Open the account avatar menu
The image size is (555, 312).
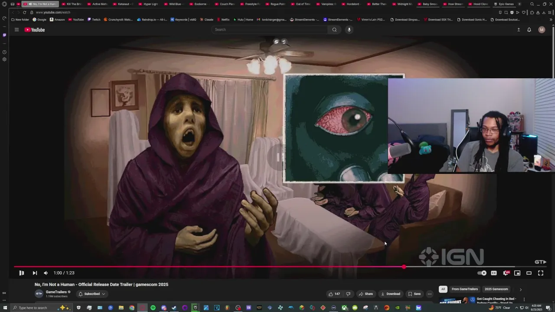[542, 29]
